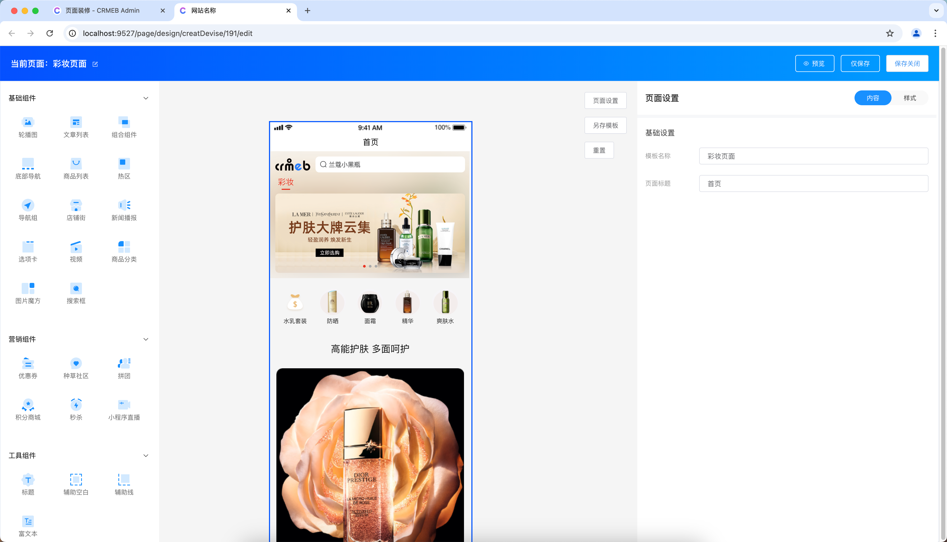Click the crmeb logo in preview
947x542 pixels.
292,165
